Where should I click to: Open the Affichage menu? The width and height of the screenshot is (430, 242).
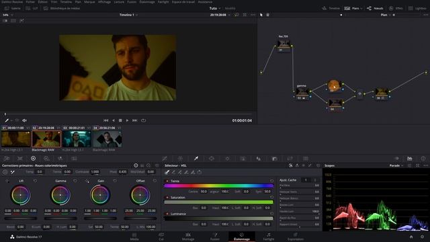click(105, 2)
